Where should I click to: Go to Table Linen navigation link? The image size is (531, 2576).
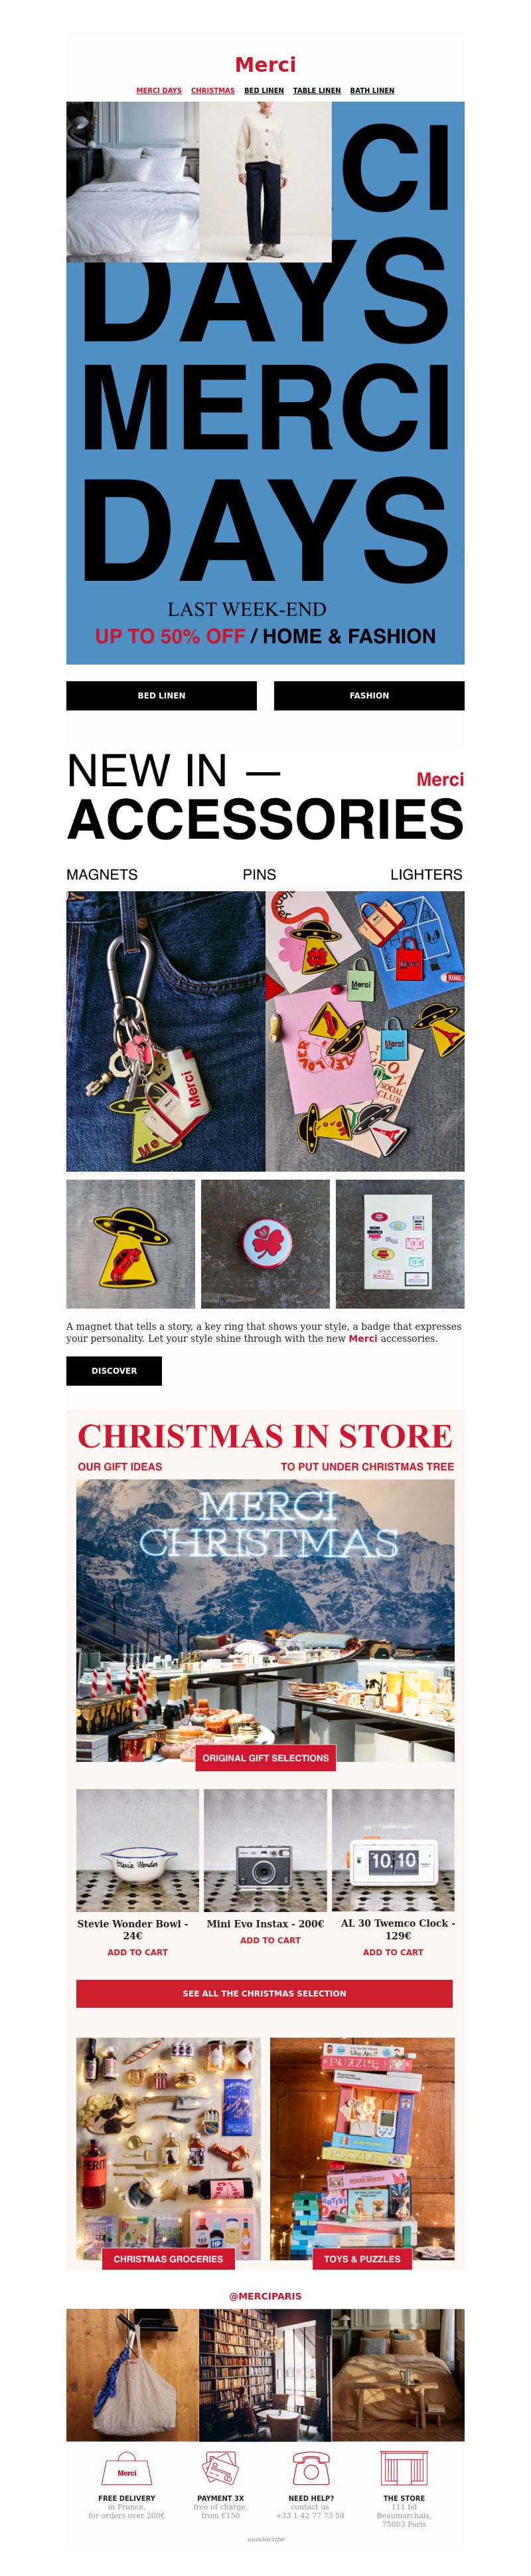pyautogui.click(x=317, y=90)
